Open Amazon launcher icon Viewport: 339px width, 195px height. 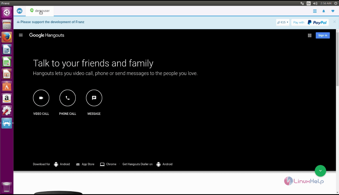(x=7, y=99)
